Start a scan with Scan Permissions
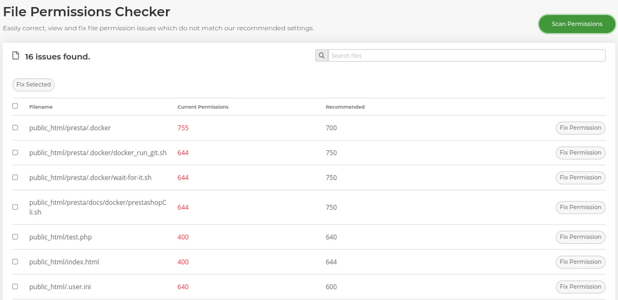The width and height of the screenshot is (618, 300). coord(577,24)
